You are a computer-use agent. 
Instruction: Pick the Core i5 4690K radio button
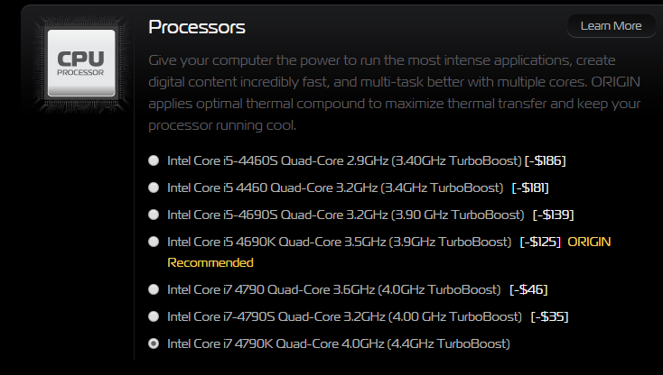pos(154,242)
